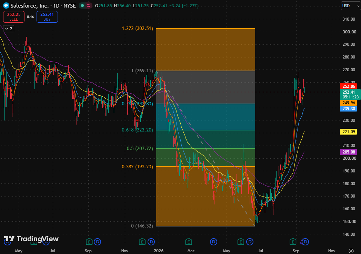This screenshot has height=254, width=361.
Task: Click the purple 205.08 price tag
Action: [x=348, y=152]
